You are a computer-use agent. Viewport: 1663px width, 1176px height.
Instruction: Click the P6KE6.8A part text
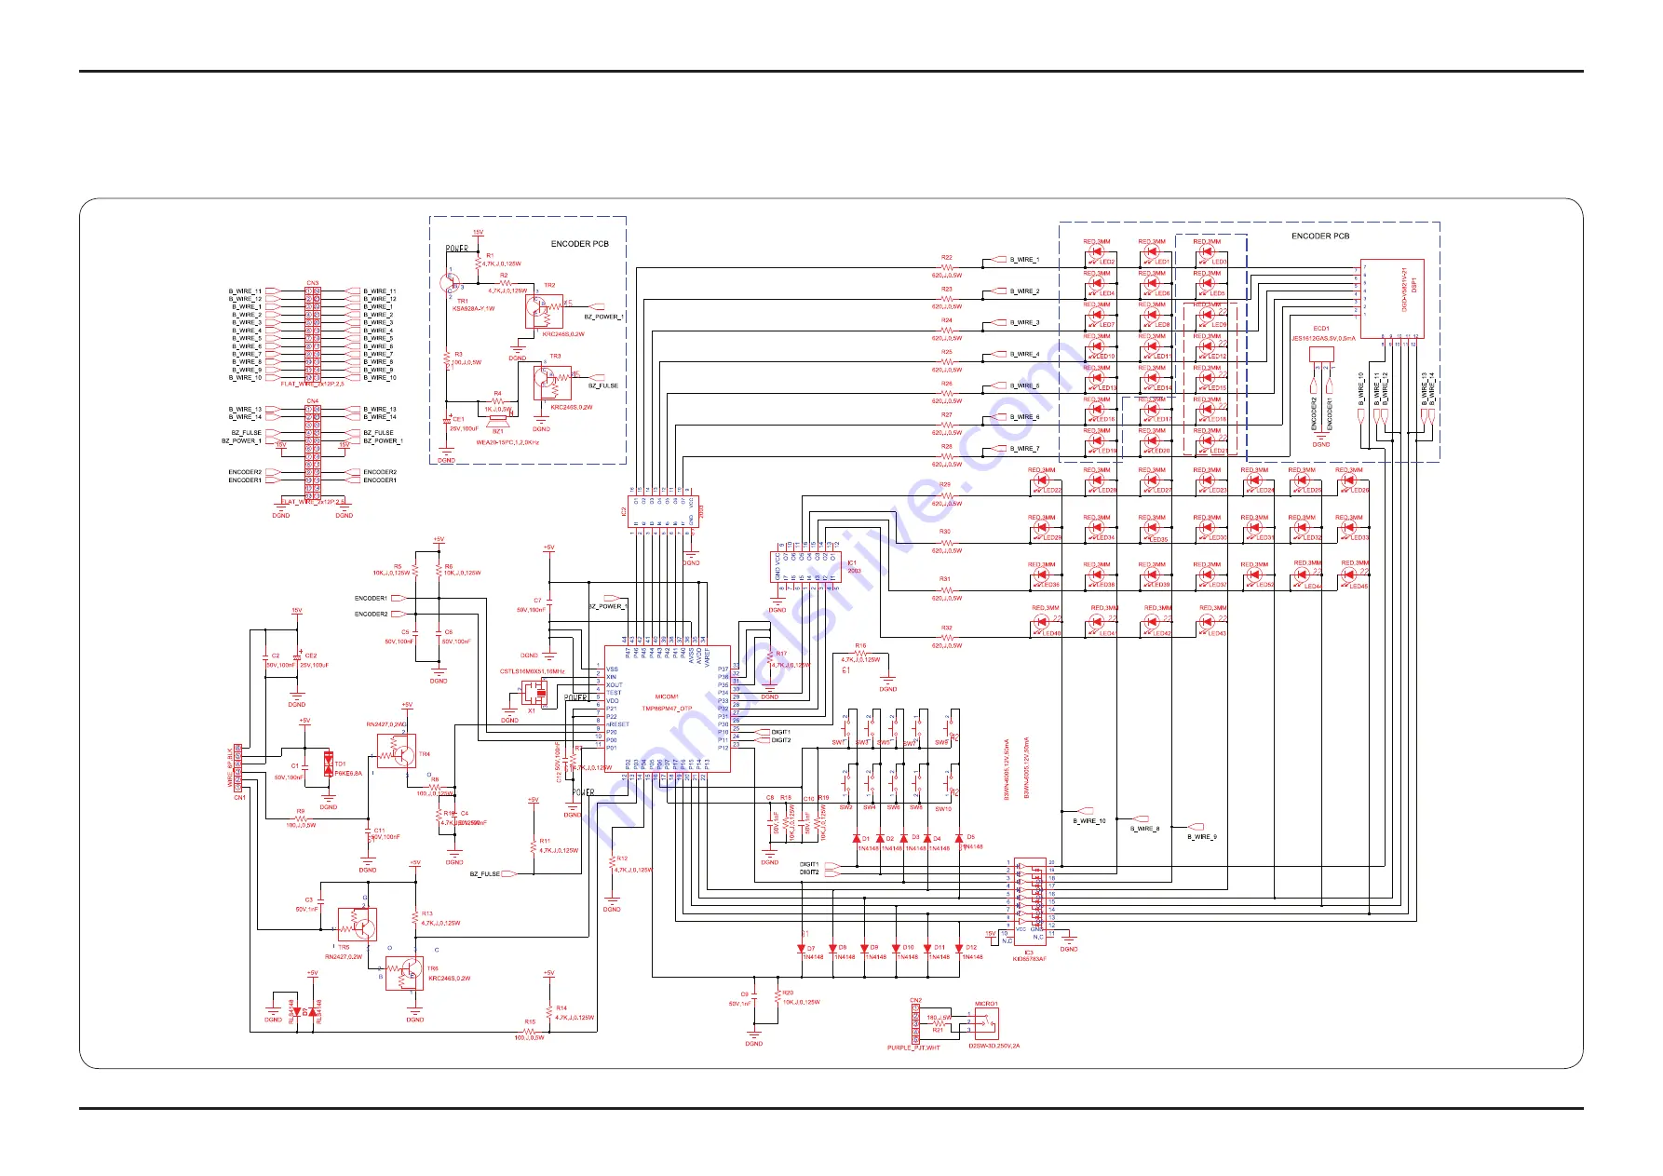(x=348, y=773)
